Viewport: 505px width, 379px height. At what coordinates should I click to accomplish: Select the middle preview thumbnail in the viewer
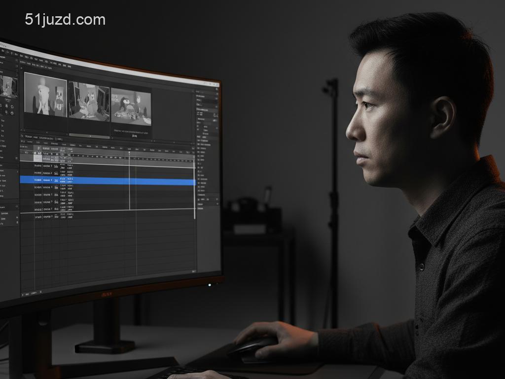(x=89, y=101)
